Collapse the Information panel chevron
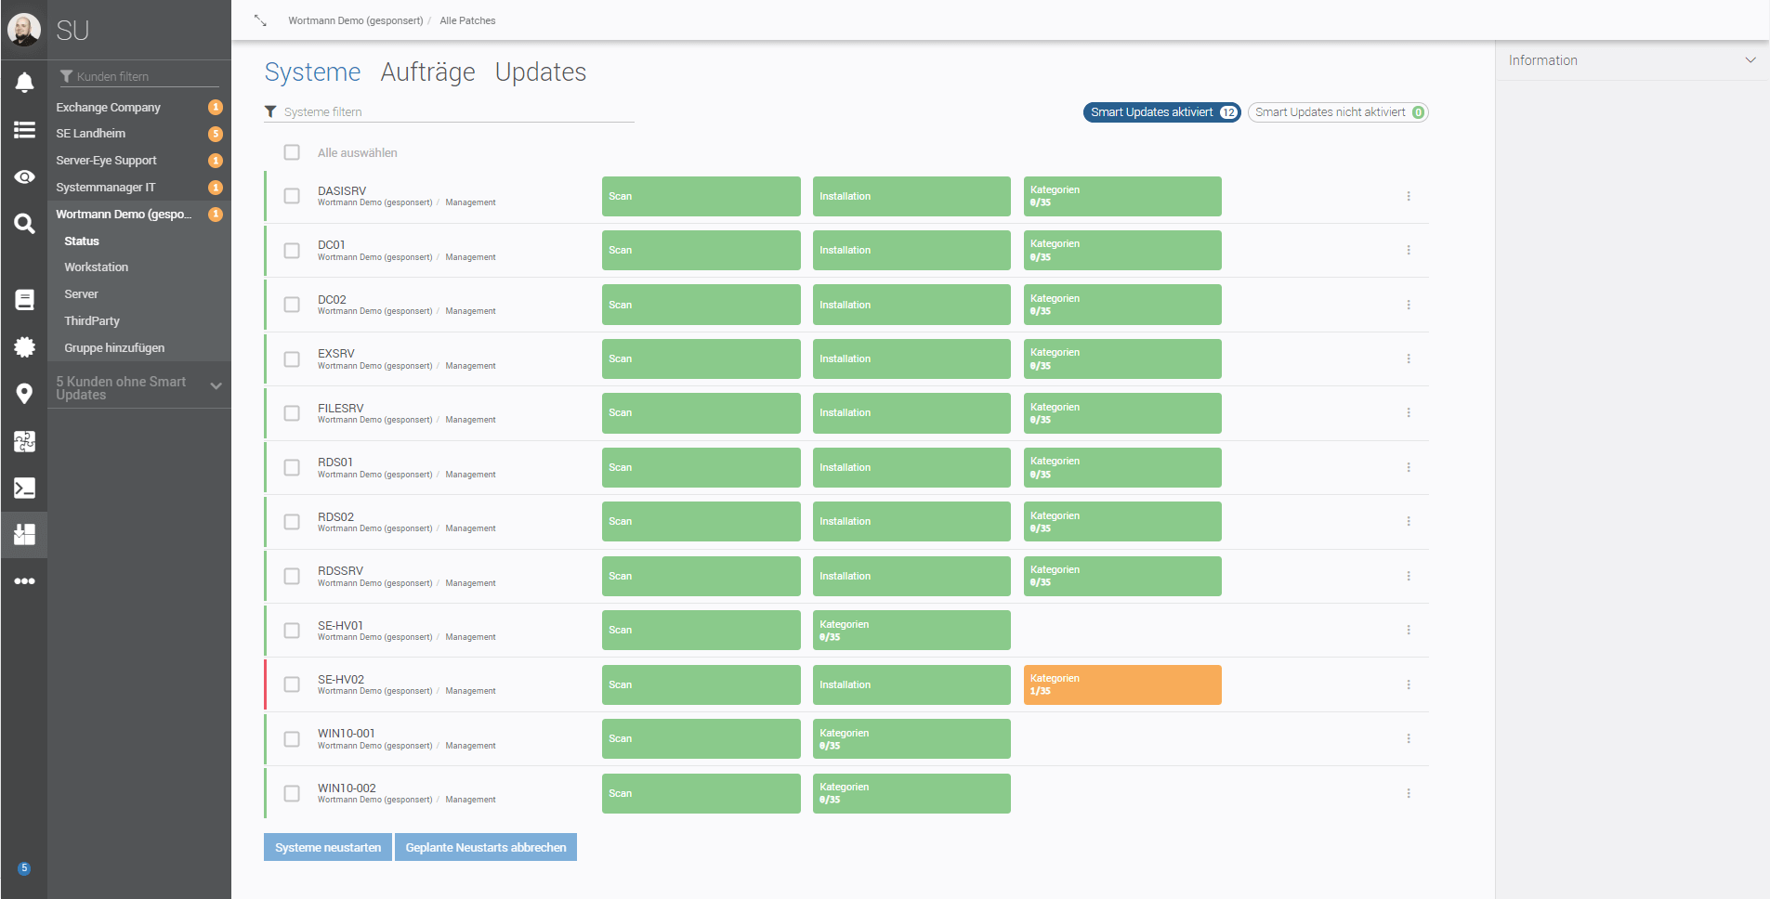 [1750, 60]
